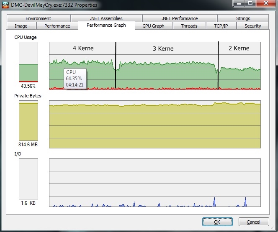Click the CPU Usage vertical meter bar
278x232 pixels.
[x=28, y=62]
